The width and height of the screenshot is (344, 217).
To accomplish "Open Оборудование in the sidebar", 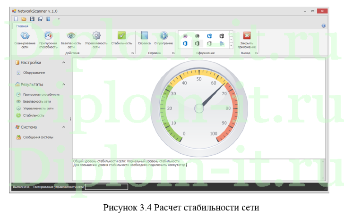I will [31, 73].
